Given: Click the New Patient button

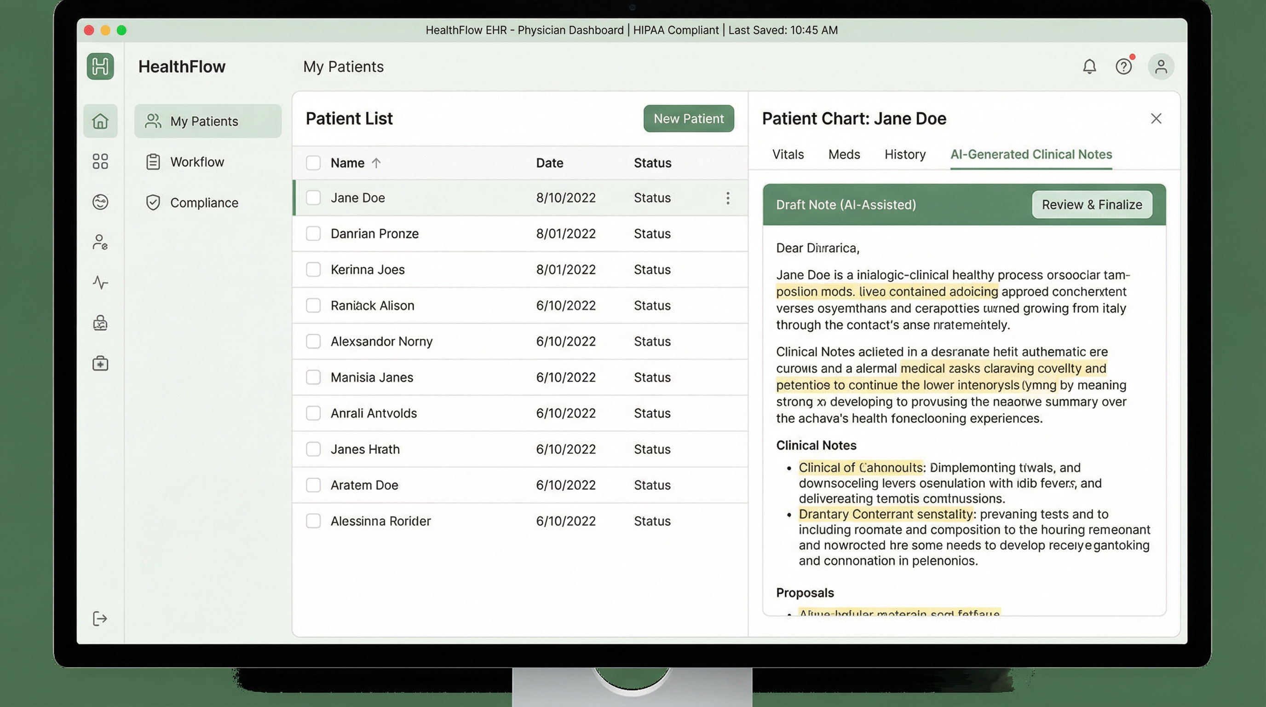Looking at the screenshot, I should tap(689, 118).
